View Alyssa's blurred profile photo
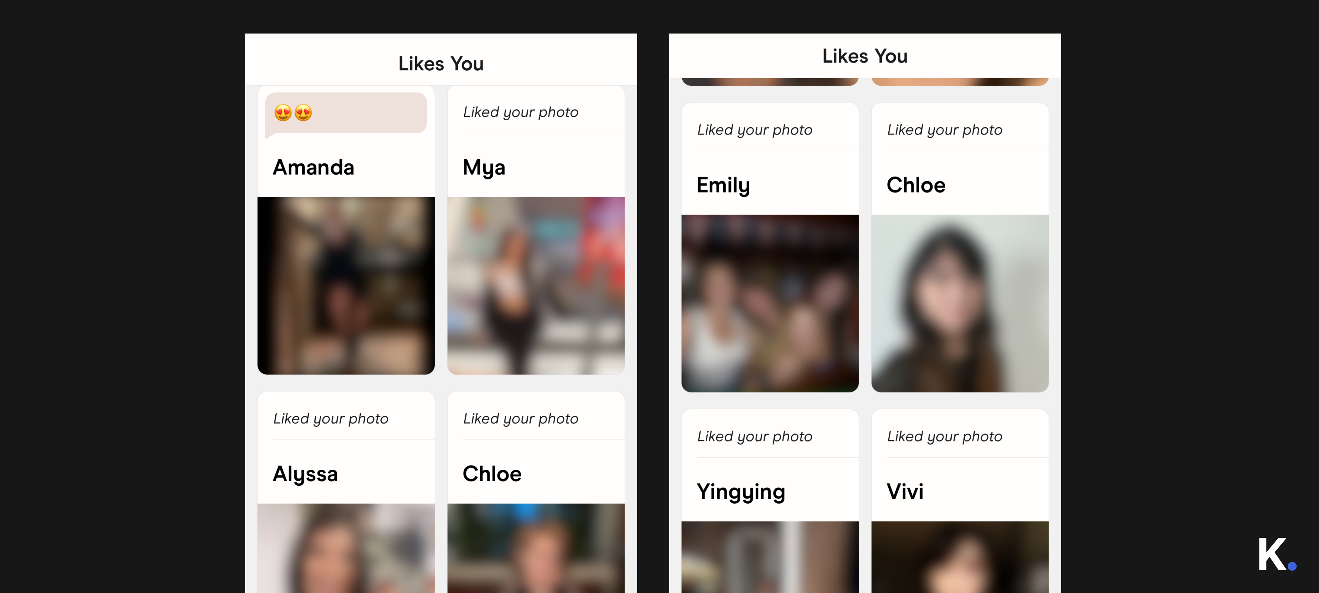 click(346, 548)
